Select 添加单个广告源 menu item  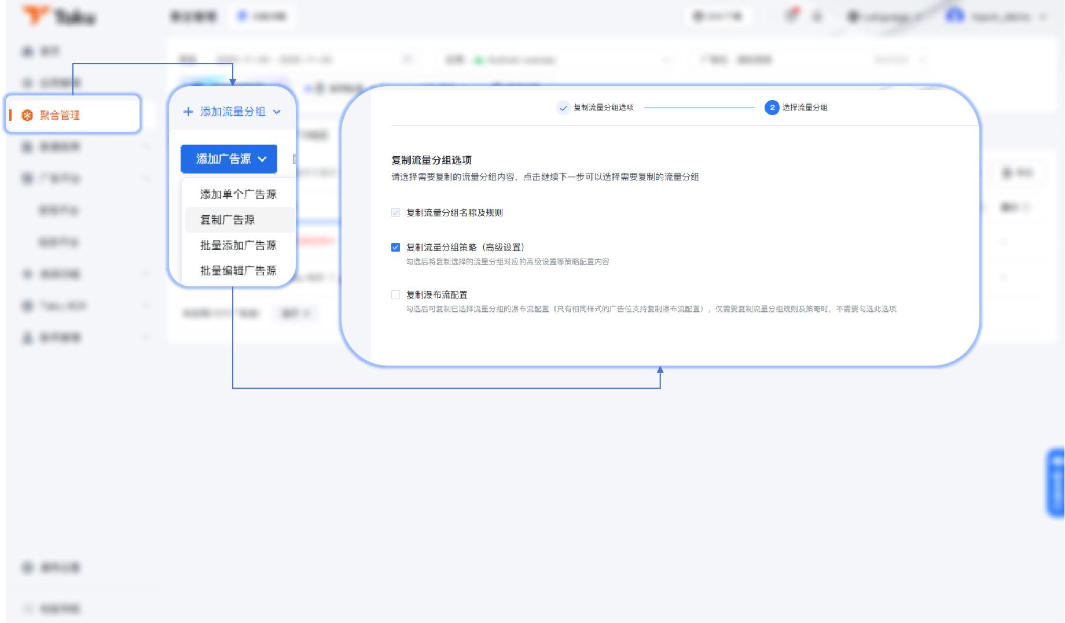(238, 194)
